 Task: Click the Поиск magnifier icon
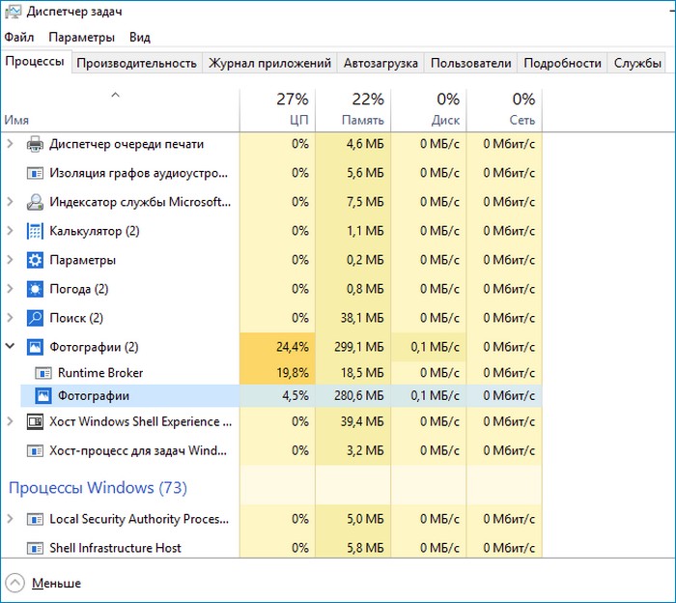[x=35, y=318]
